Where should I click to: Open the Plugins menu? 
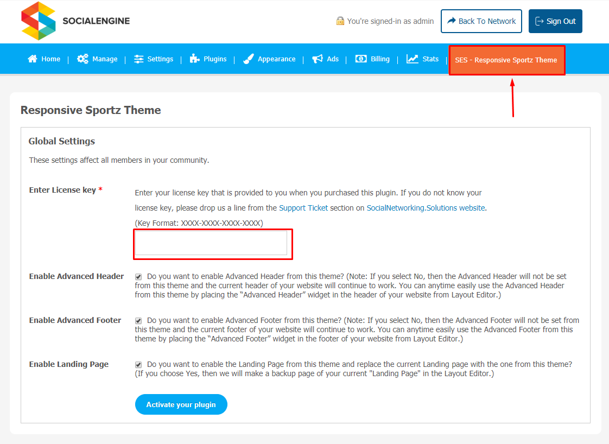point(208,59)
